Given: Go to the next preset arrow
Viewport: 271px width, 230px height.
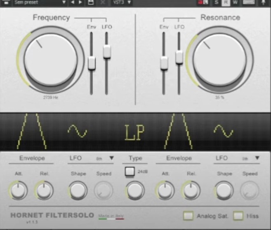Looking at the screenshot, I should pyautogui.click(x=80, y=2).
